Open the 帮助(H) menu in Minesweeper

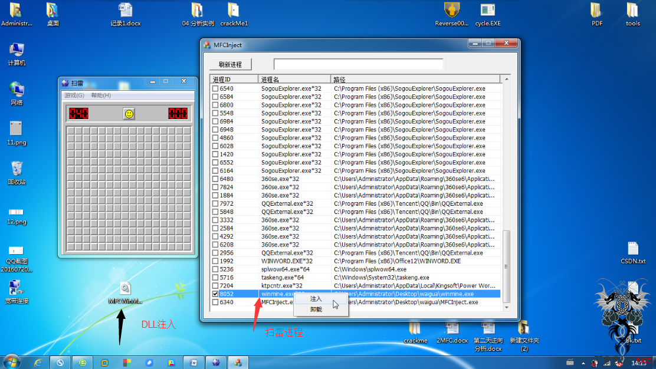pos(101,95)
